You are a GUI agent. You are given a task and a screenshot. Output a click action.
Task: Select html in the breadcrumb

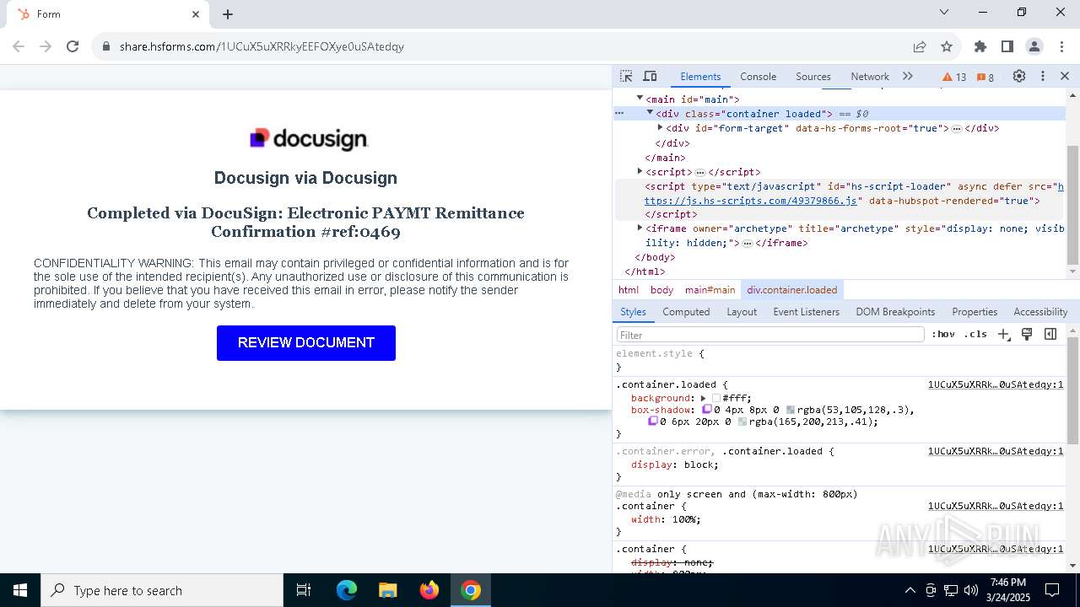coord(629,290)
